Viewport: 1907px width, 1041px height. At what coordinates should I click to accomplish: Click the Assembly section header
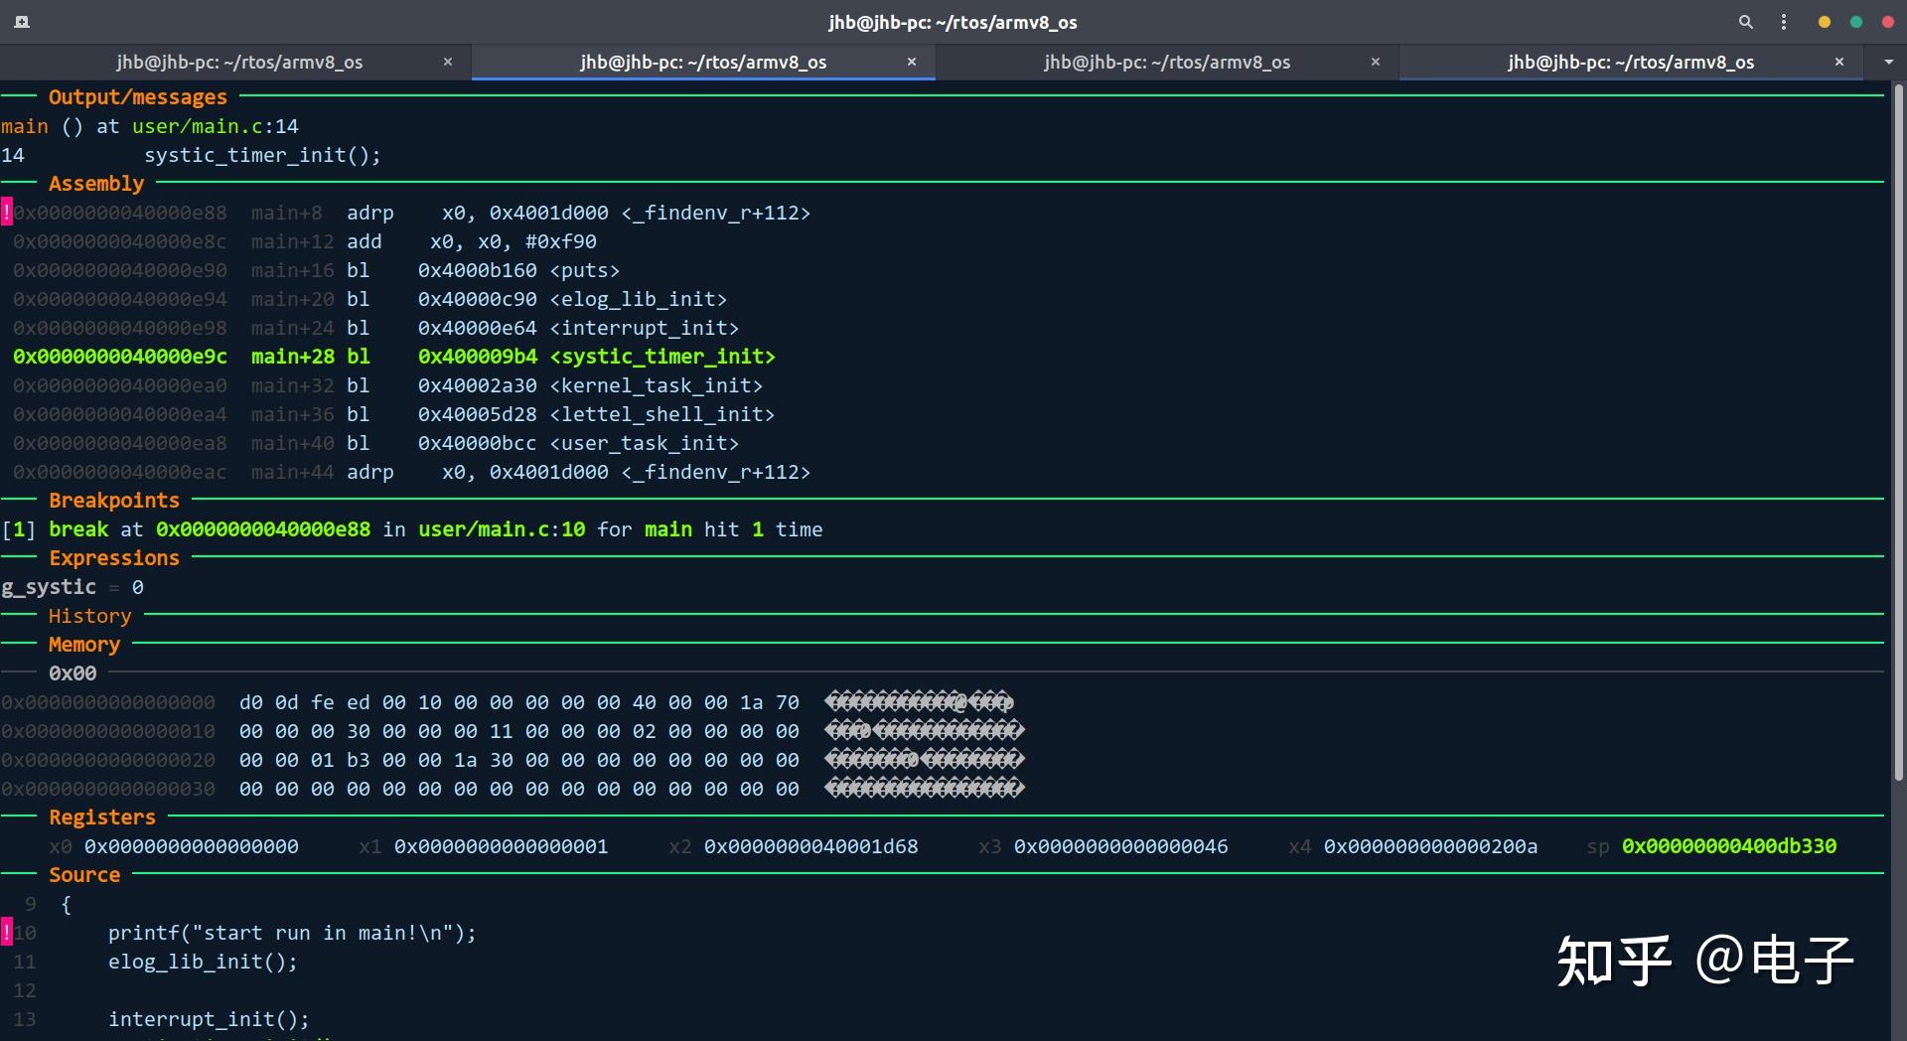point(96,183)
